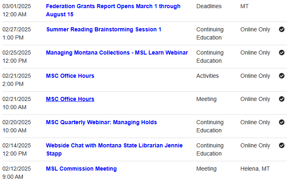Open Managing Montana Collections MSL Learn Webinar

tap(117, 53)
